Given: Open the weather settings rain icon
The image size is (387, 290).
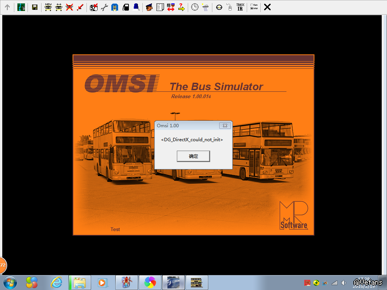Looking at the screenshot, I should point(205,8).
